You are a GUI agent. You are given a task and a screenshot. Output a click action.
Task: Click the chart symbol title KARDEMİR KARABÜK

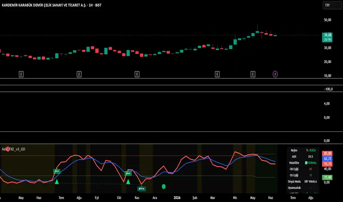click(x=52, y=5)
